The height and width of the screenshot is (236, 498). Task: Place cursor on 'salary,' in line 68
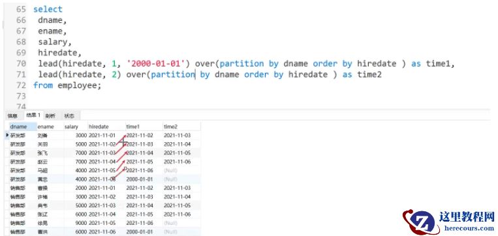[x=55, y=42]
